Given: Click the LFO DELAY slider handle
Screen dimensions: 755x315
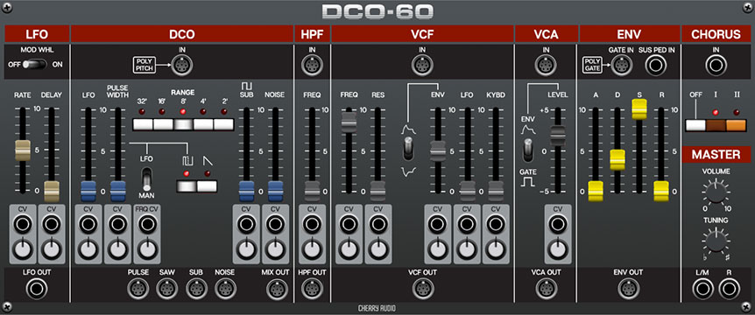Looking at the screenshot, I should 51,192.
